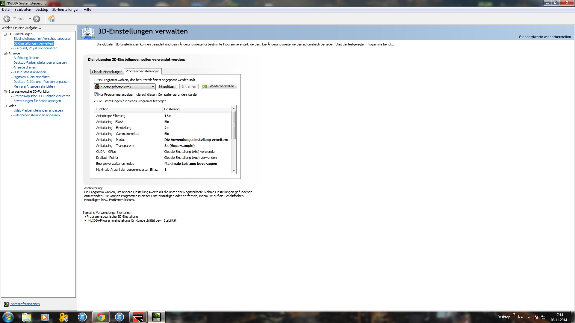Click the Windows Start orb

8,317
